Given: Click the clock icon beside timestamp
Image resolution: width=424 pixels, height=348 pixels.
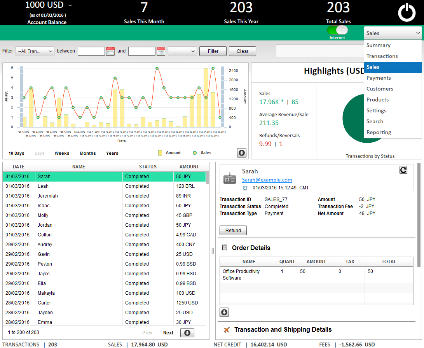Looking at the screenshot, I should tap(245, 188).
